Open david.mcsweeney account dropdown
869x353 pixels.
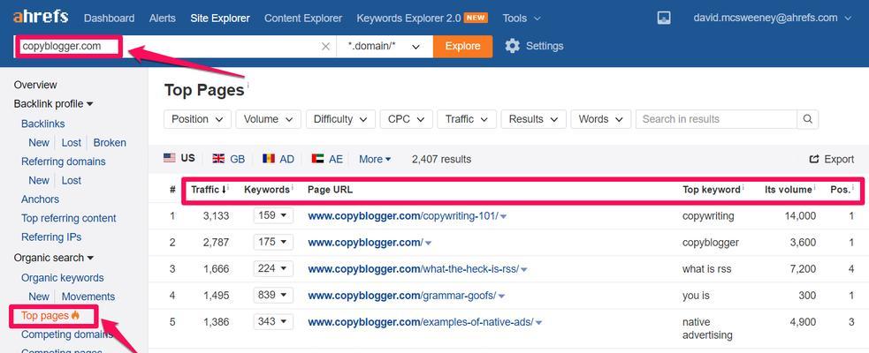pyautogui.click(x=772, y=18)
